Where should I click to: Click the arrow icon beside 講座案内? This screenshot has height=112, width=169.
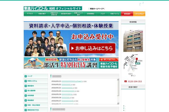(x=26, y=86)
